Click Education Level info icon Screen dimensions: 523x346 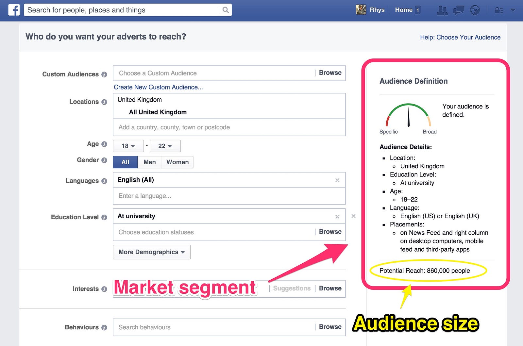(104, 217)
